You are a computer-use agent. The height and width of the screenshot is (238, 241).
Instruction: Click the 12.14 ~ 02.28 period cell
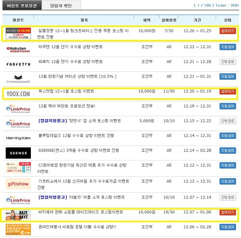(197, 150)
